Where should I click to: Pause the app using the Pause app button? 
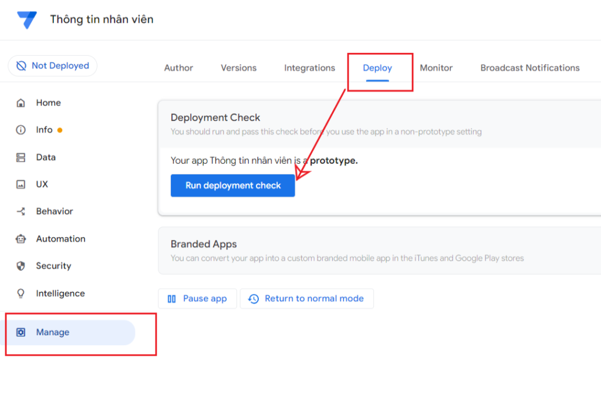coord(197,298)
